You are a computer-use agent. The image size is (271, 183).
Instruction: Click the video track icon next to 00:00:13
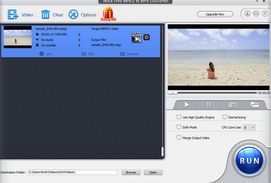[37, 34]
